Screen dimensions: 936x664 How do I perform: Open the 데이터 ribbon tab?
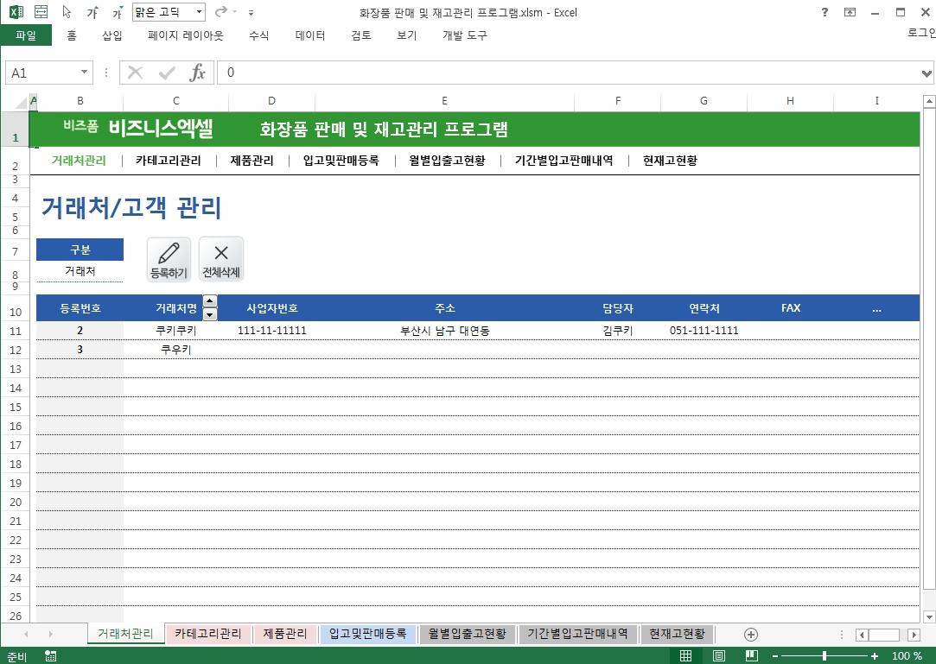310,35
